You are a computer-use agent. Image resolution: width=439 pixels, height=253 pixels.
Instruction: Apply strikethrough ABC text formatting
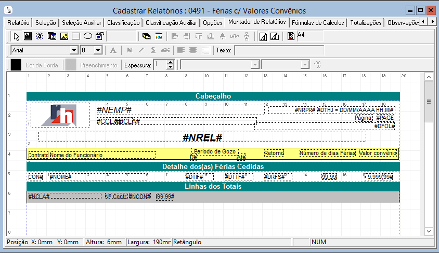(165, 50)
